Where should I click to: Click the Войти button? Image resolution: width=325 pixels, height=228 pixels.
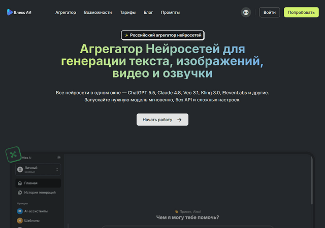point(270,13)
